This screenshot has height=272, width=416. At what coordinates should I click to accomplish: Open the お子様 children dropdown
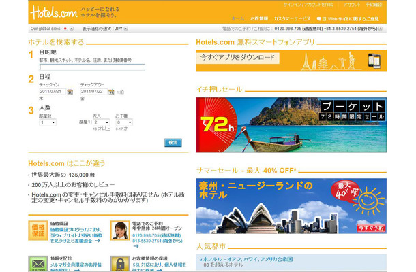tap(124, 122)
